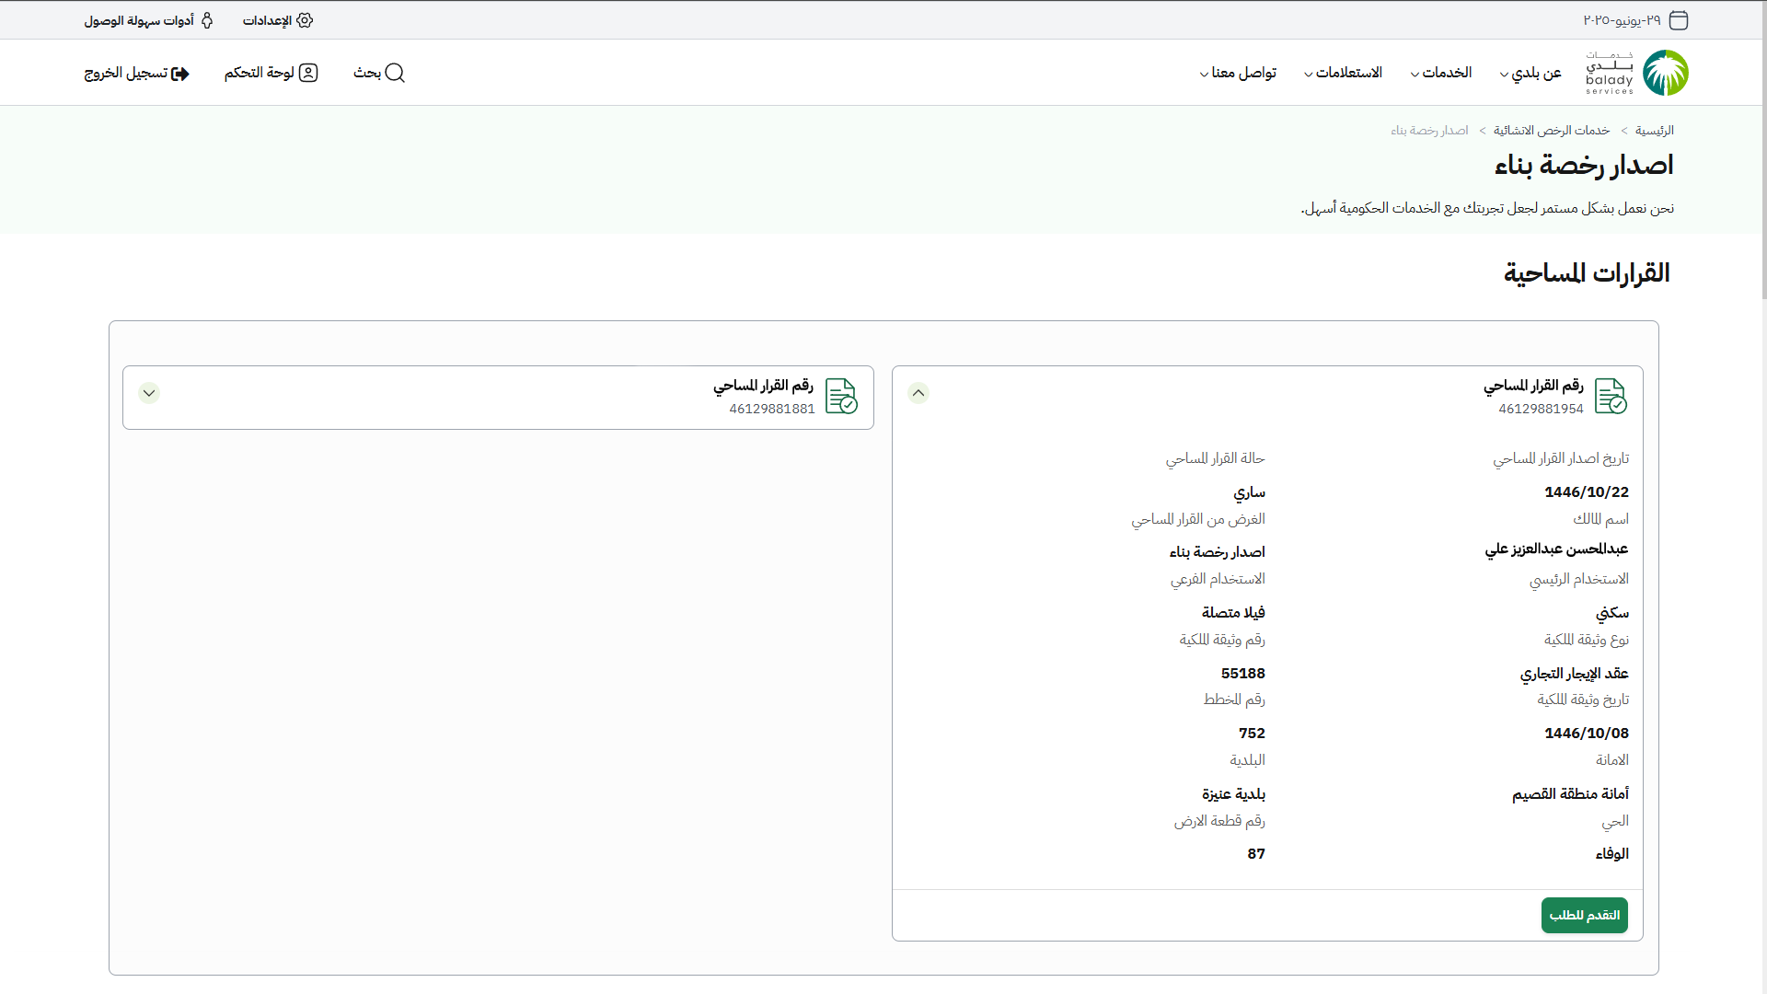Click the تسجيل الخروج text link

pyautogui.click(x=126, y=73)
